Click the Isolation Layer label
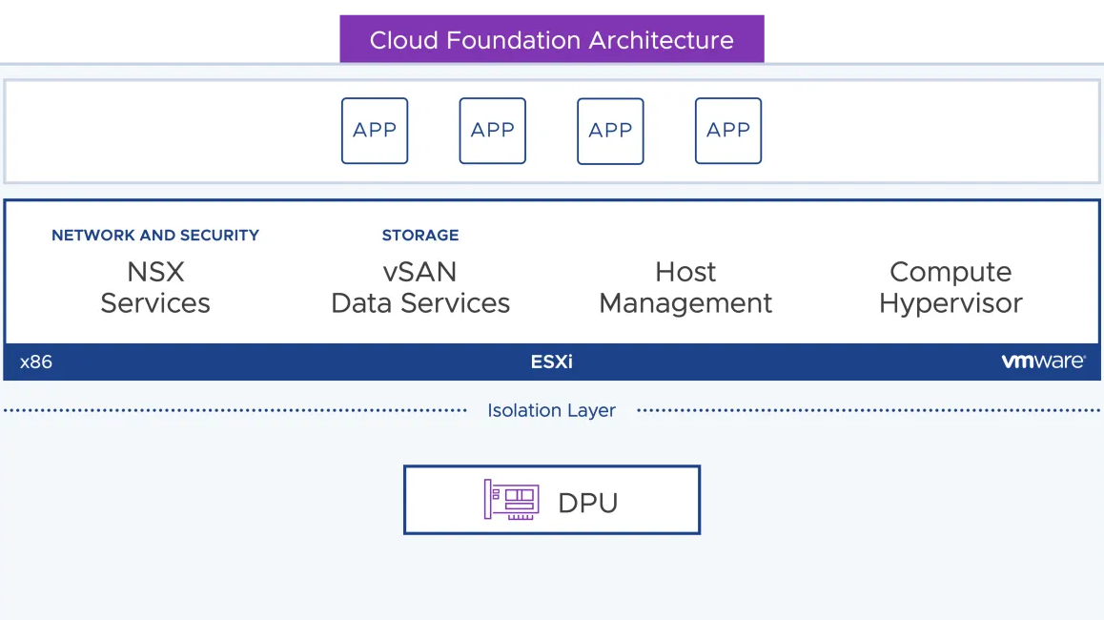Image resolution: width=1104 pixels, height=620 pixels. coord(552,410)
